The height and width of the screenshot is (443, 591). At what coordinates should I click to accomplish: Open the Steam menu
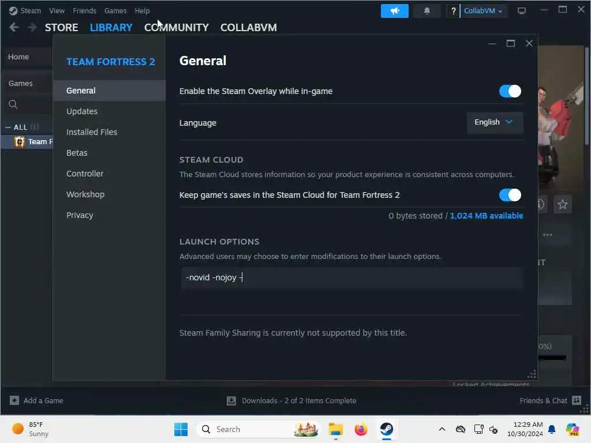[31, 11]
